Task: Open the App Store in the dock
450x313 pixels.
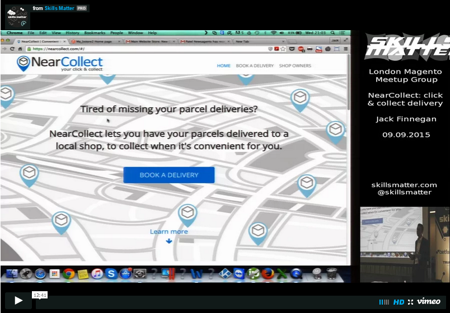Action: (125, 274)
